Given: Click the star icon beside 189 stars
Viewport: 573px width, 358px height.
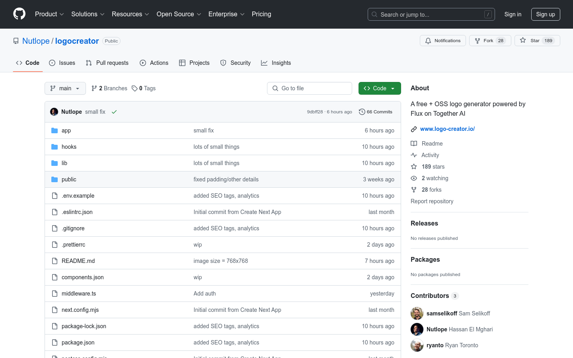Looking at the screenshot, I should 414,167.
